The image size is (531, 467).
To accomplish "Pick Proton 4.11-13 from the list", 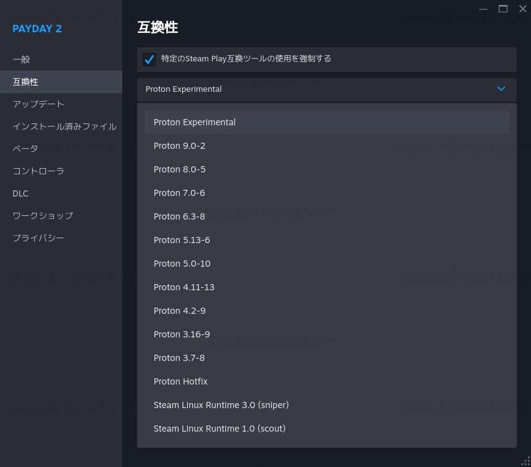I will tap(326, 287).
